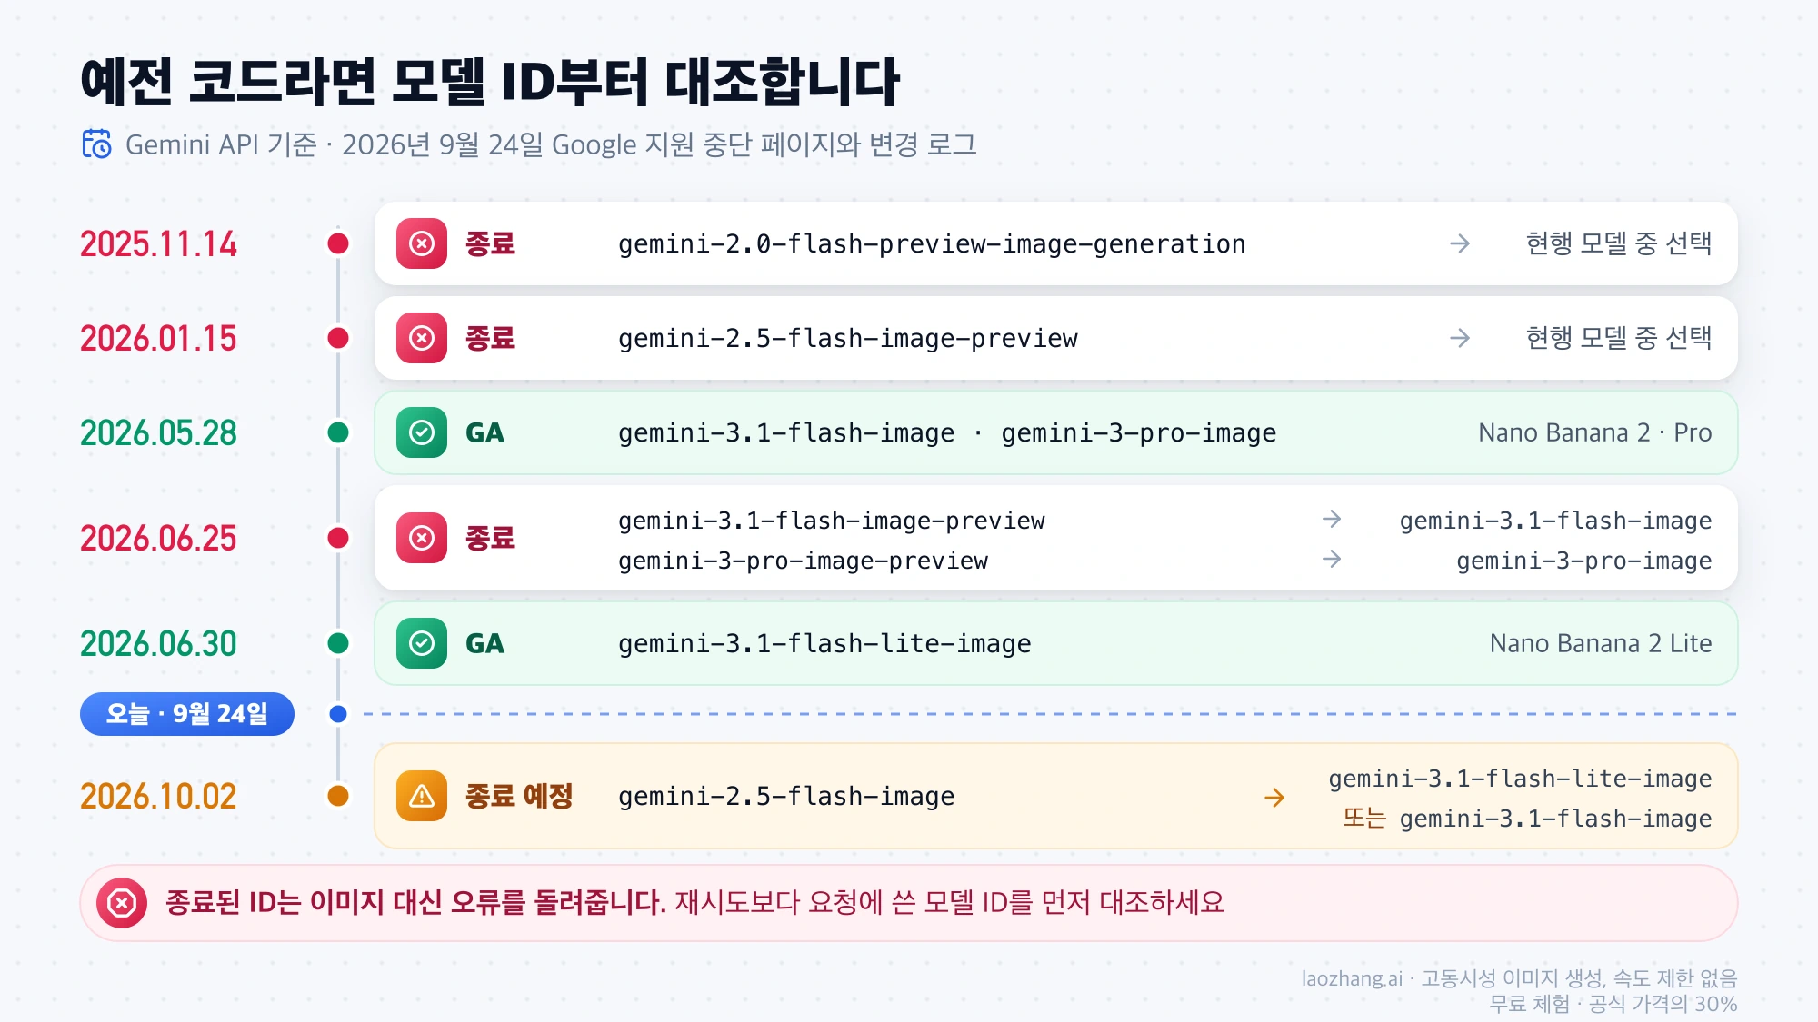Click the green check icon for the 2026.05.28 row

pos(422,432)
